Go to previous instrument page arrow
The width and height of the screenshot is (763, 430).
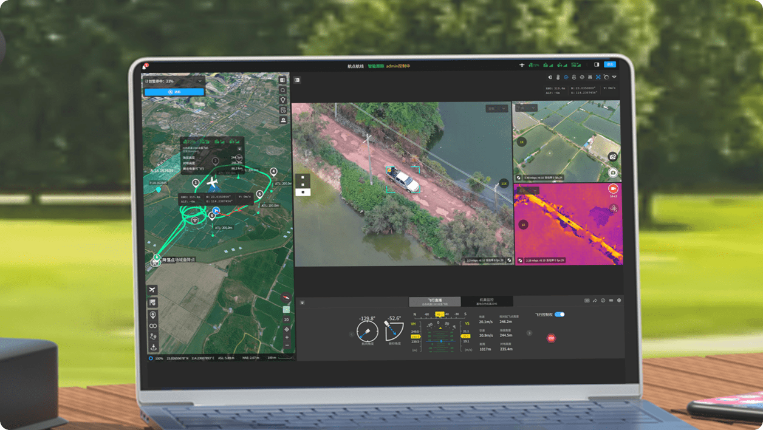click(x=351, y=333)
